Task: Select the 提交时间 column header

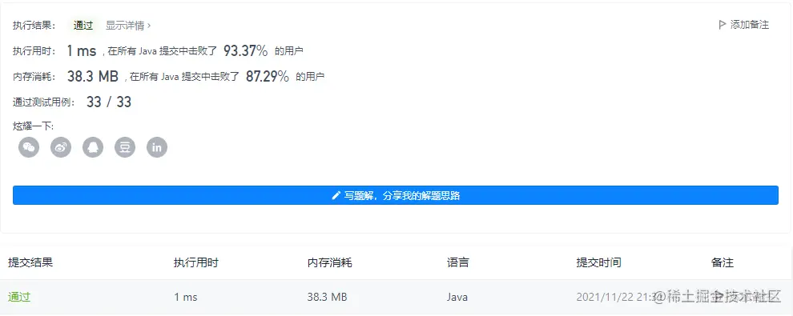Action: pos(599,262)
